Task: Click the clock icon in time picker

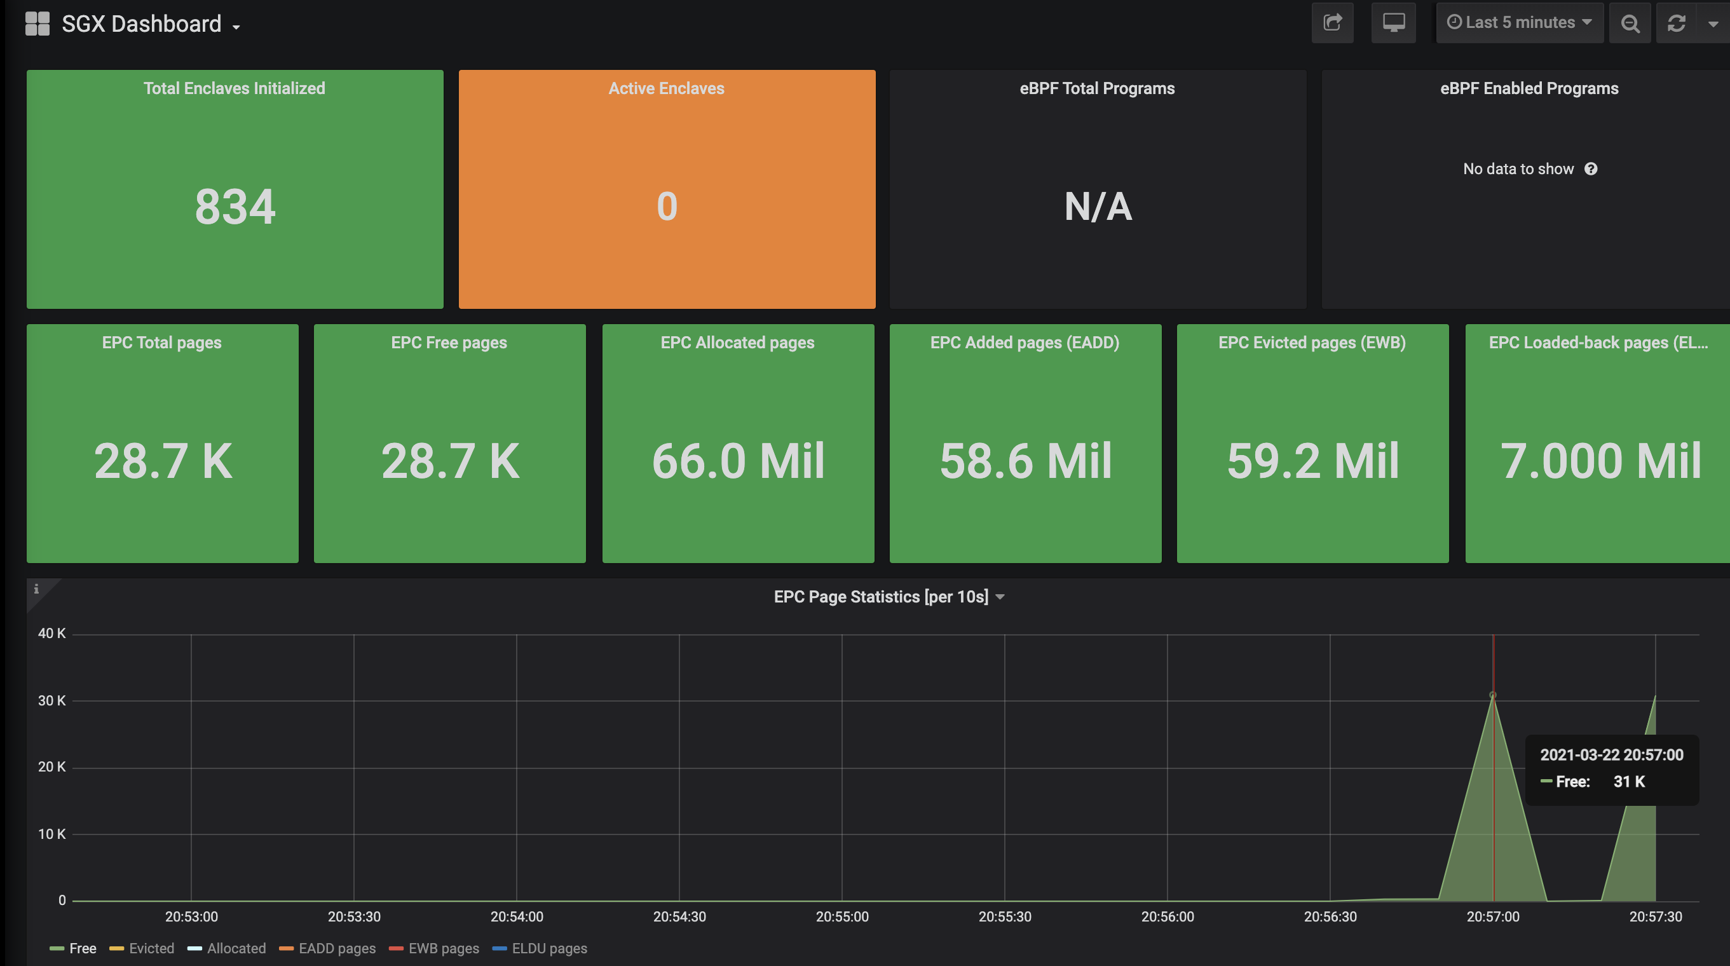Action: [x=1454, y=22]
